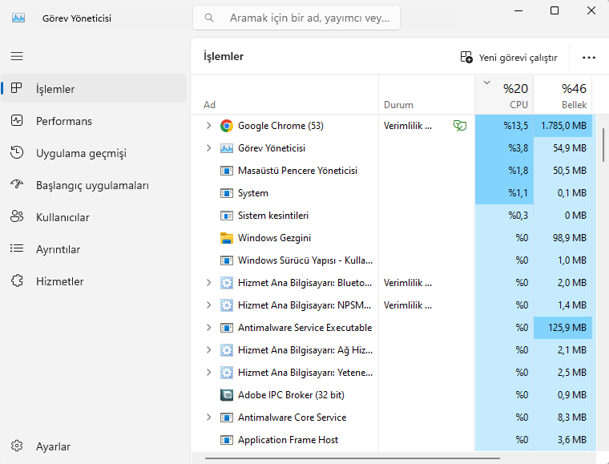
Task: Open the hamburger navigation menu
Action: [x=17, y=56]
